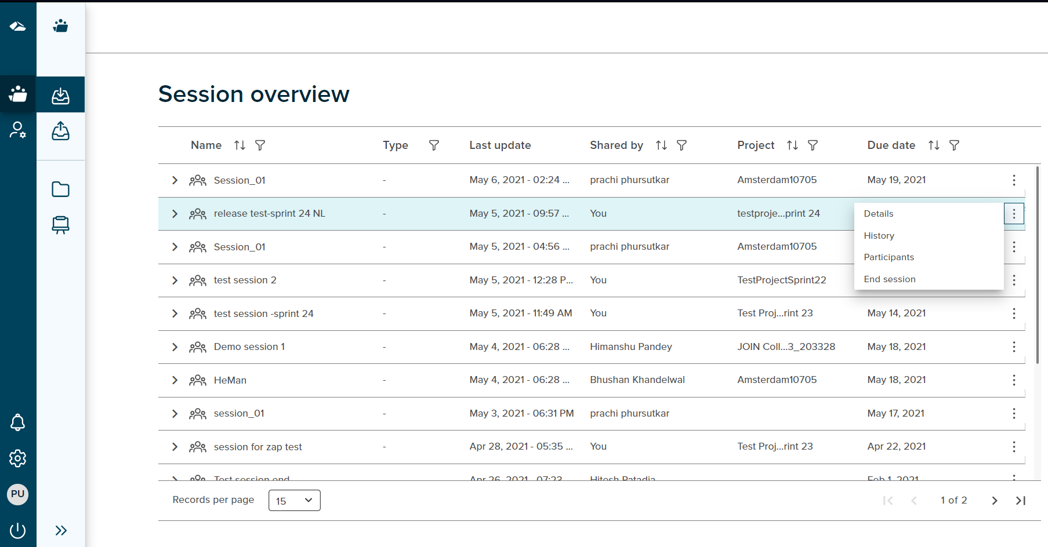
Task: Go to the last page of sessions
Action: click(x=1020, y=500)
